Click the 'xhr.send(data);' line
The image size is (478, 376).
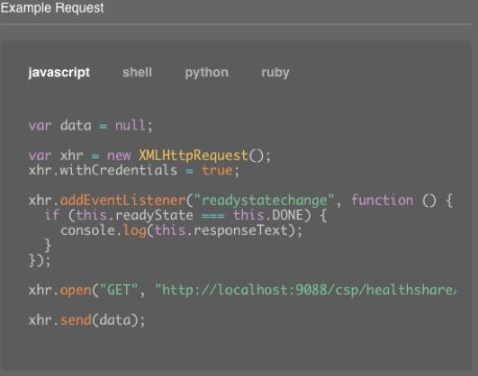point(86,320)
